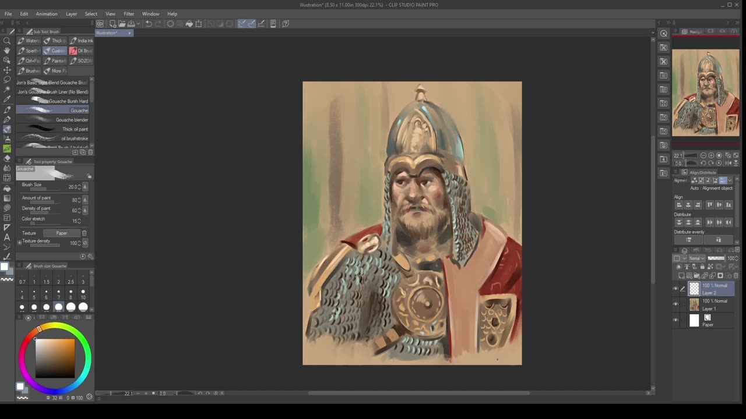Open the Animation menu
Screen dimensions: 746x419
[47, 14]
